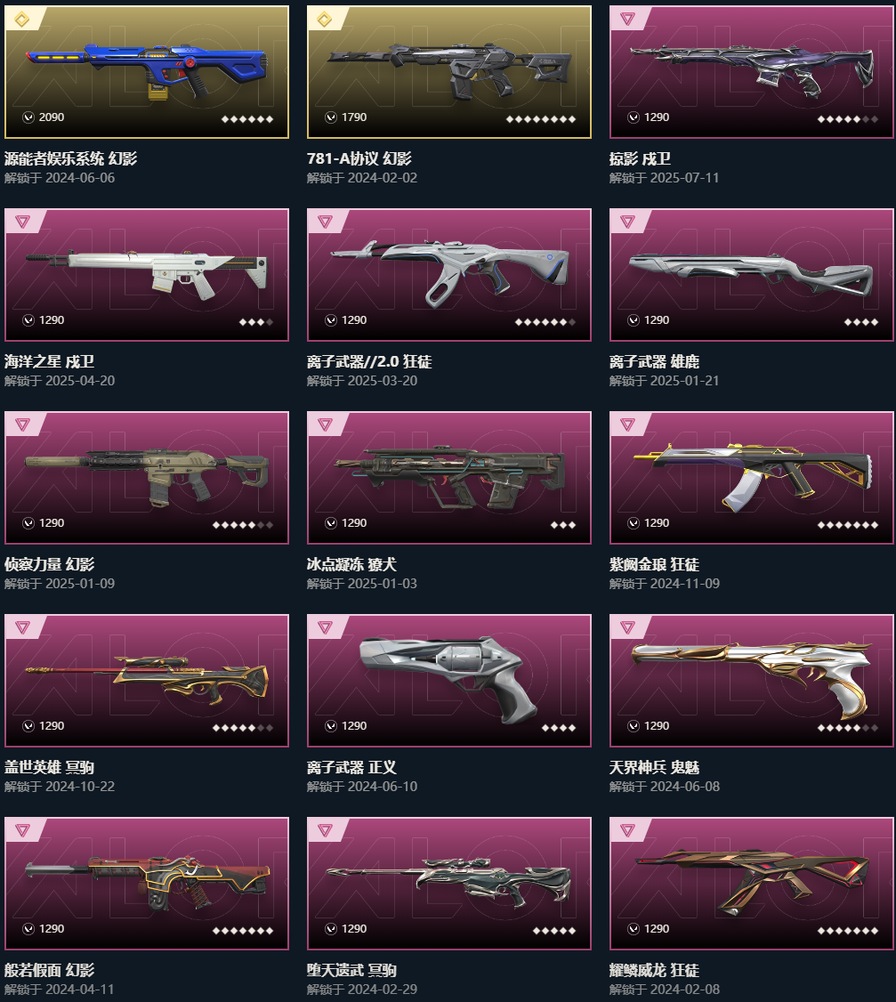Select the 离子武器 雄鹿 shotgun skin thumbnail

[x=752, y=275]
